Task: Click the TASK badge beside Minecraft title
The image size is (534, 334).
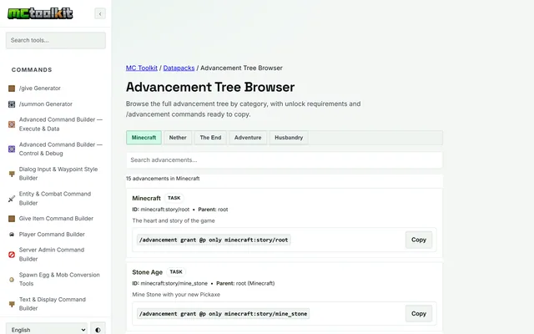Action: [174, 198]
